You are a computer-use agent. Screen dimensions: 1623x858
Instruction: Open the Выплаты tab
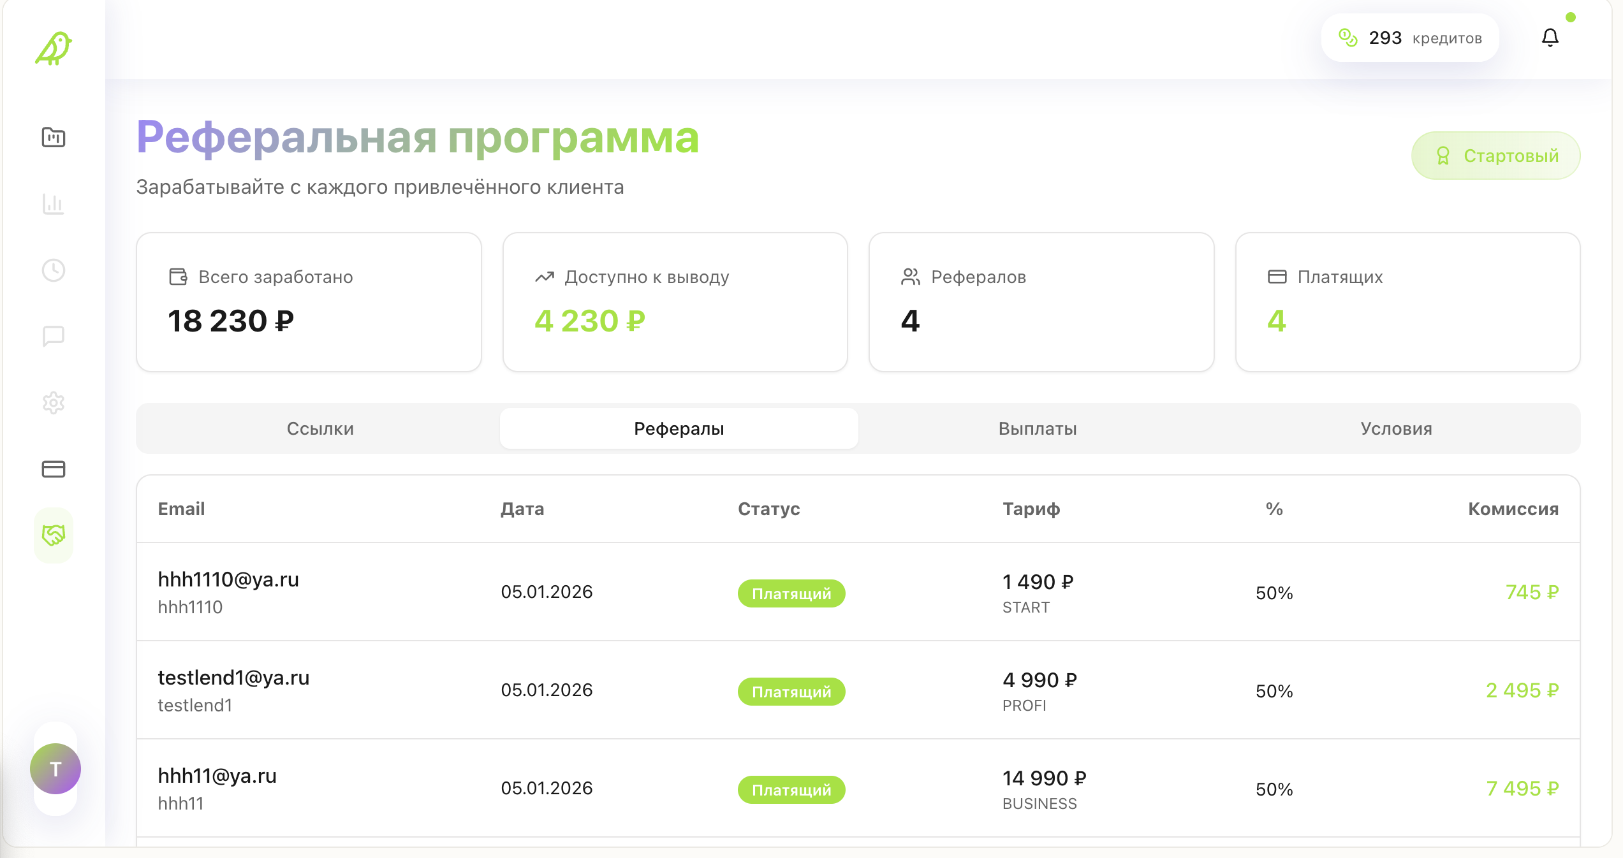click(x=1036, y=428)
